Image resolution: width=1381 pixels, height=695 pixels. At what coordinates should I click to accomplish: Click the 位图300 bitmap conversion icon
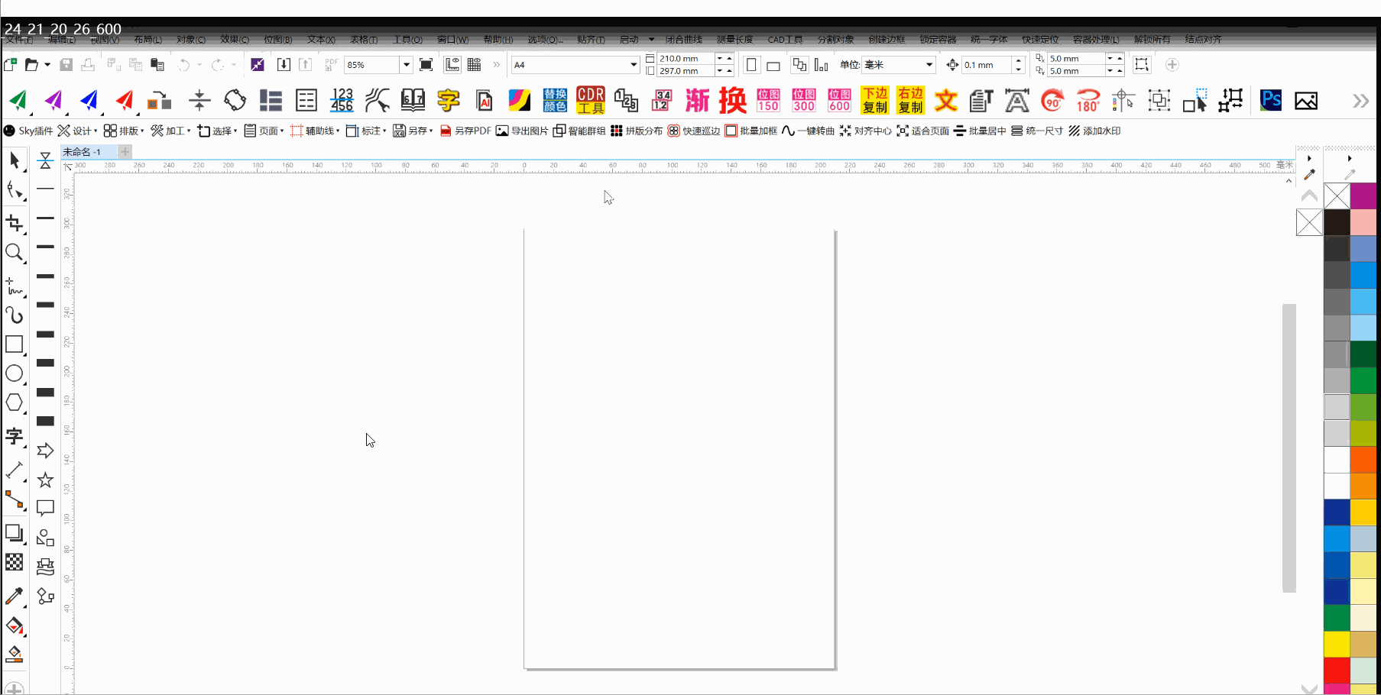click(803, 100)
